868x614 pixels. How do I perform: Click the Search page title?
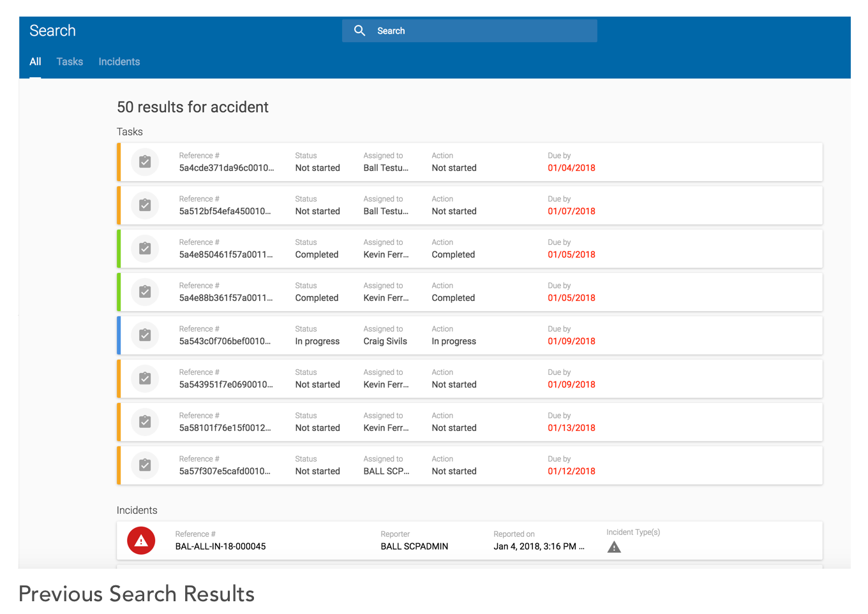pos(52,31)
